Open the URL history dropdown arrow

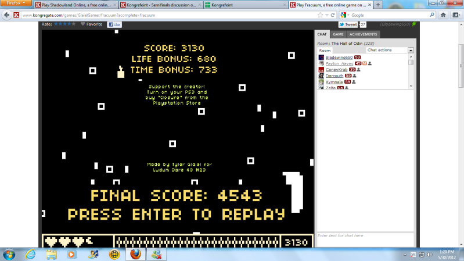click(x=327, y=15)
